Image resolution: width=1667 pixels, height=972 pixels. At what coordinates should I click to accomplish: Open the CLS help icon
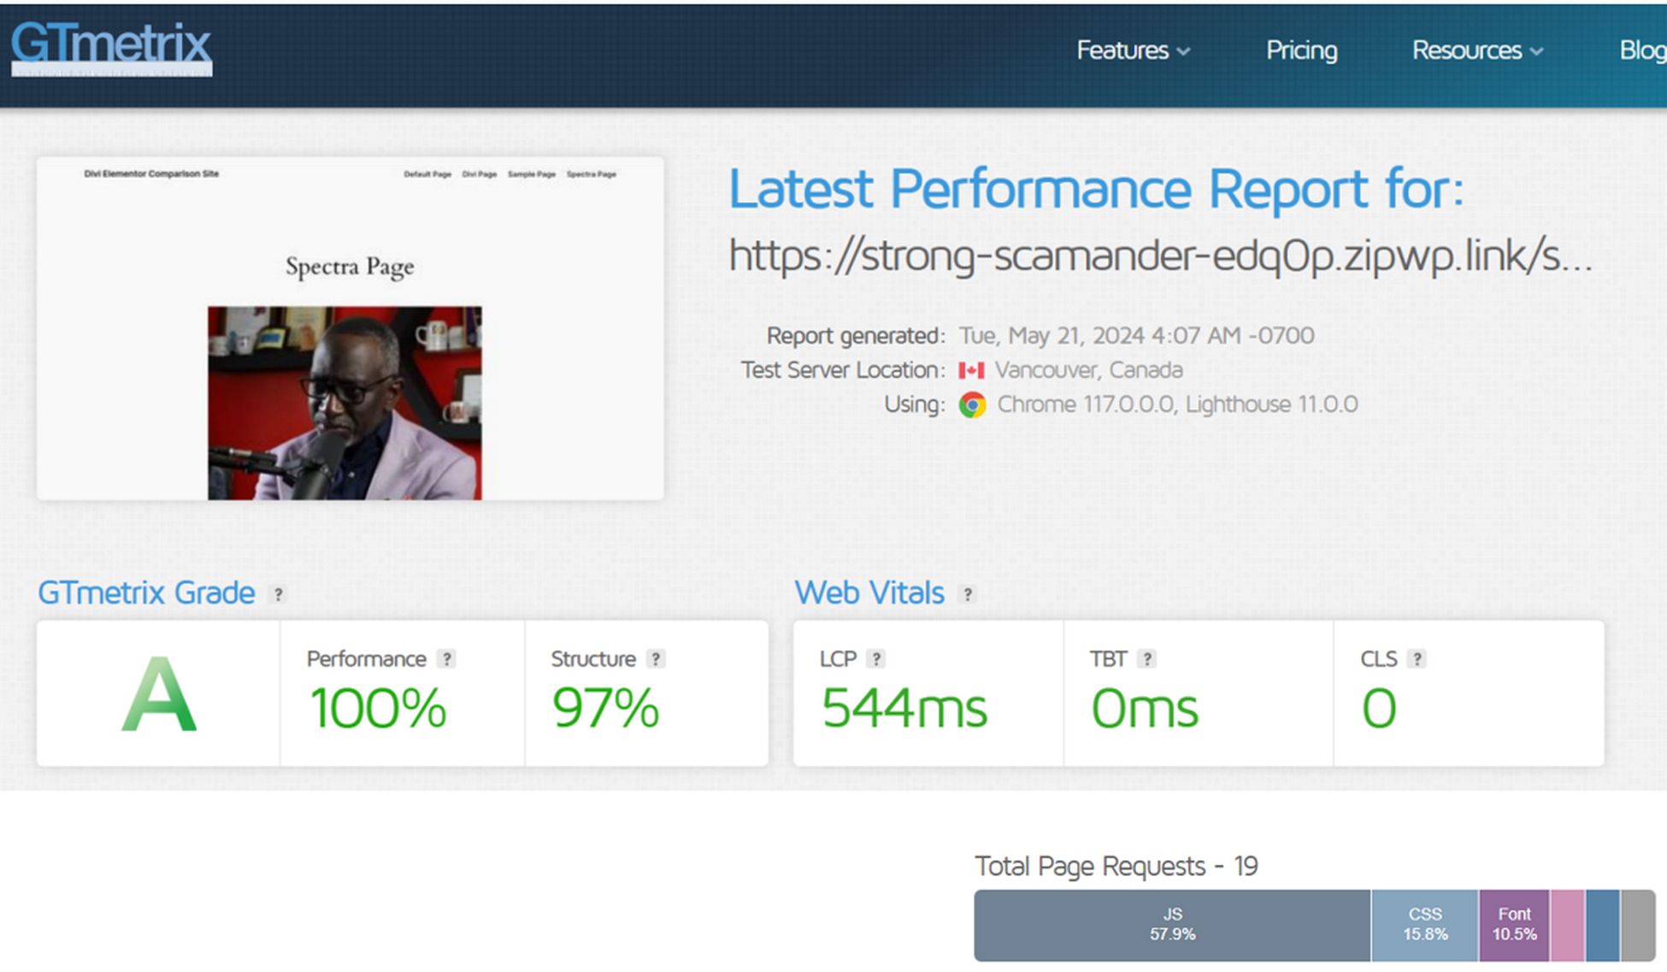click(x=1418, y=658)
